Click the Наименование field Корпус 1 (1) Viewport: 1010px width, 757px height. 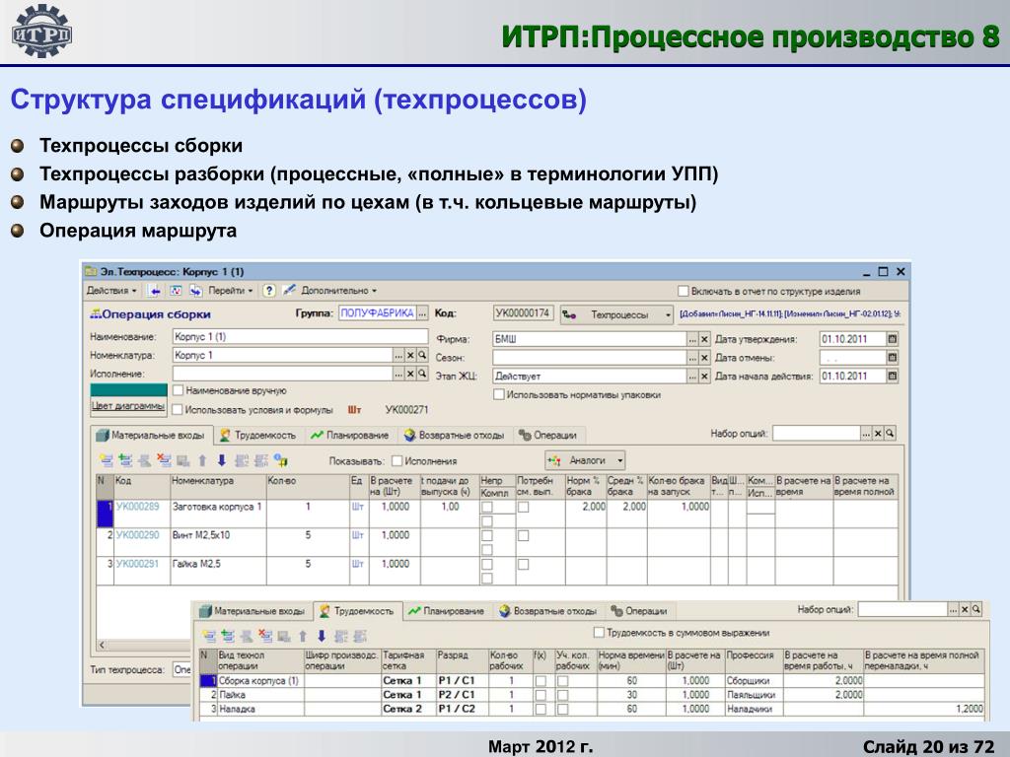[x=300, y=337]
